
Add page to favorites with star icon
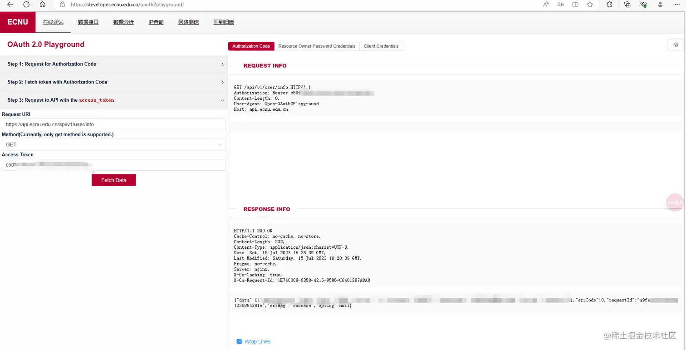590,5
